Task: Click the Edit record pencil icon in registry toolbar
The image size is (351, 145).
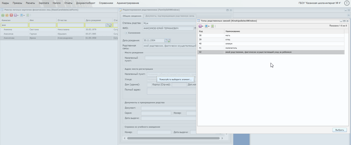Action: pos(7,15)
